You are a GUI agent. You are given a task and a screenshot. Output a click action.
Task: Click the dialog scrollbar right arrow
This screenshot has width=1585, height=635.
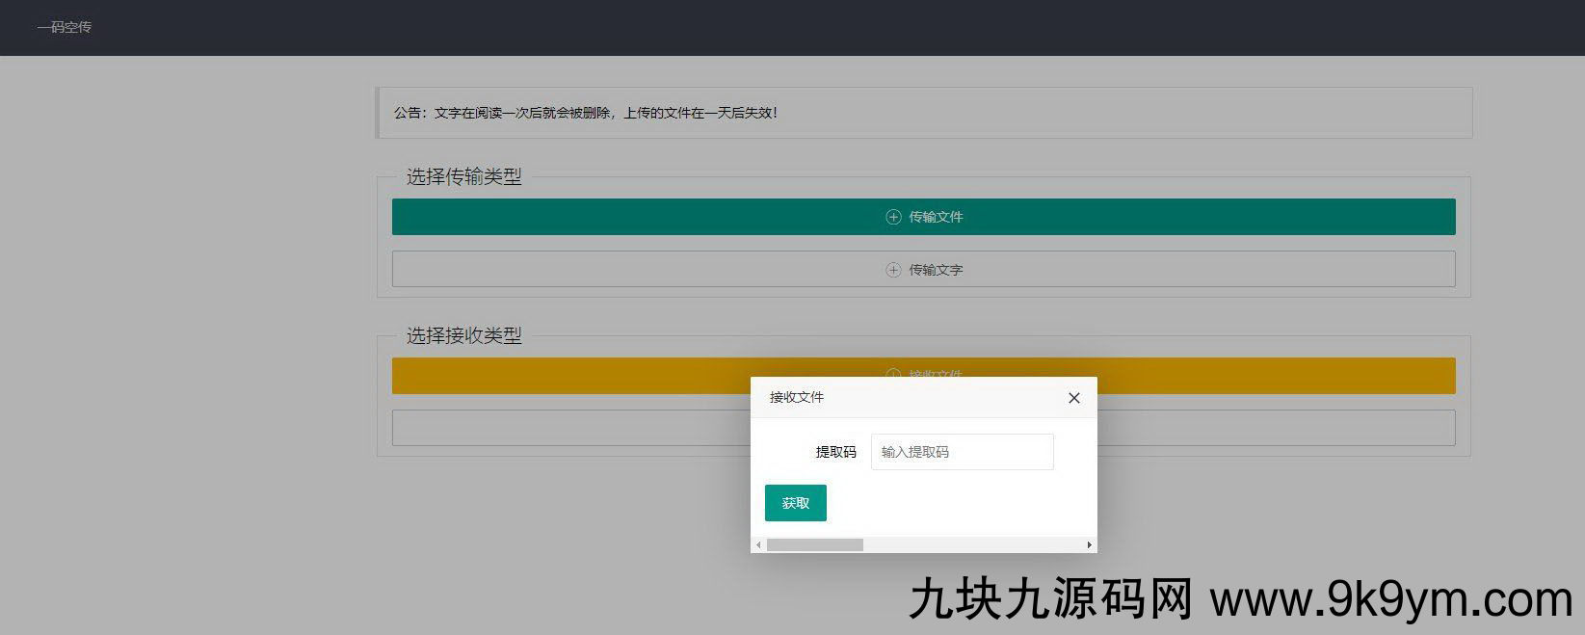pos(1089,545)
